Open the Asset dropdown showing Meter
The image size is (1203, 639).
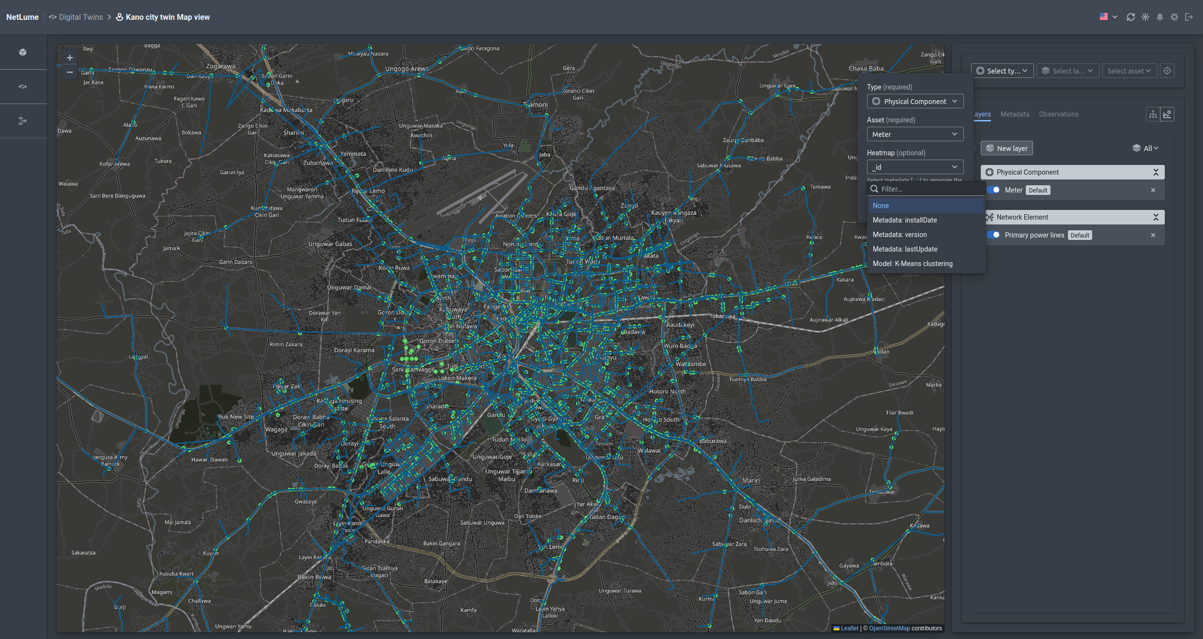tap(914, 134)
